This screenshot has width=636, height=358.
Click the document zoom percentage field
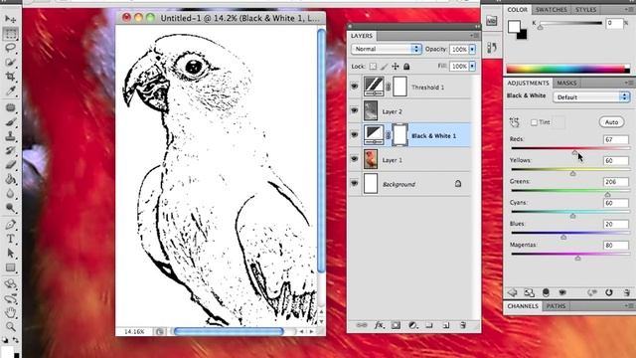134,331
